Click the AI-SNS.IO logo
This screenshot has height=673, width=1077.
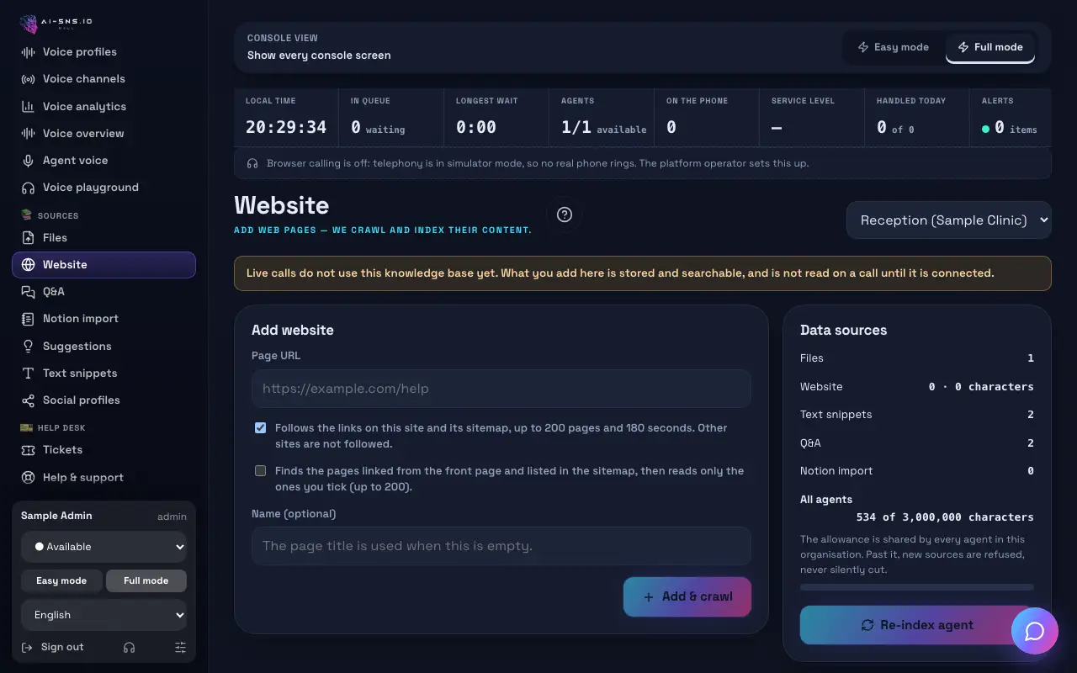coord(56,24)
